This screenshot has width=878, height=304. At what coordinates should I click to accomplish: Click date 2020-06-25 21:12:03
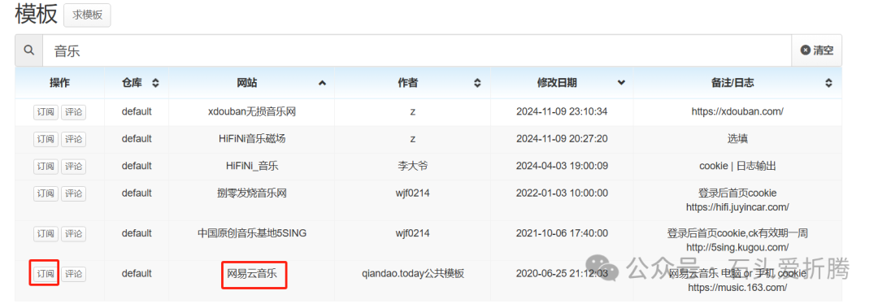pyautogui.click(x=562, y=274)
